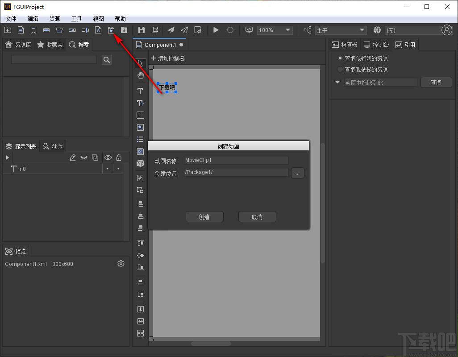Click the import resources icon
The height and width of the screenshot is (357, 458).
tap(124, 30)
